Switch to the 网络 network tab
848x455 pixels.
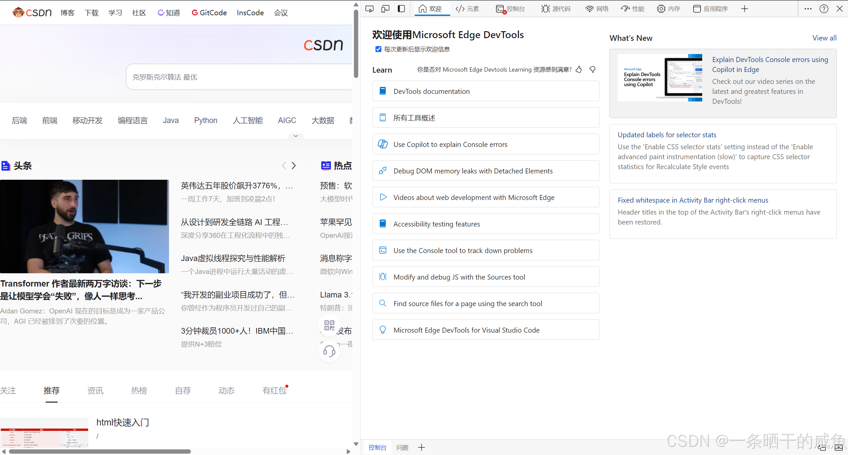(x=597, y=9)
